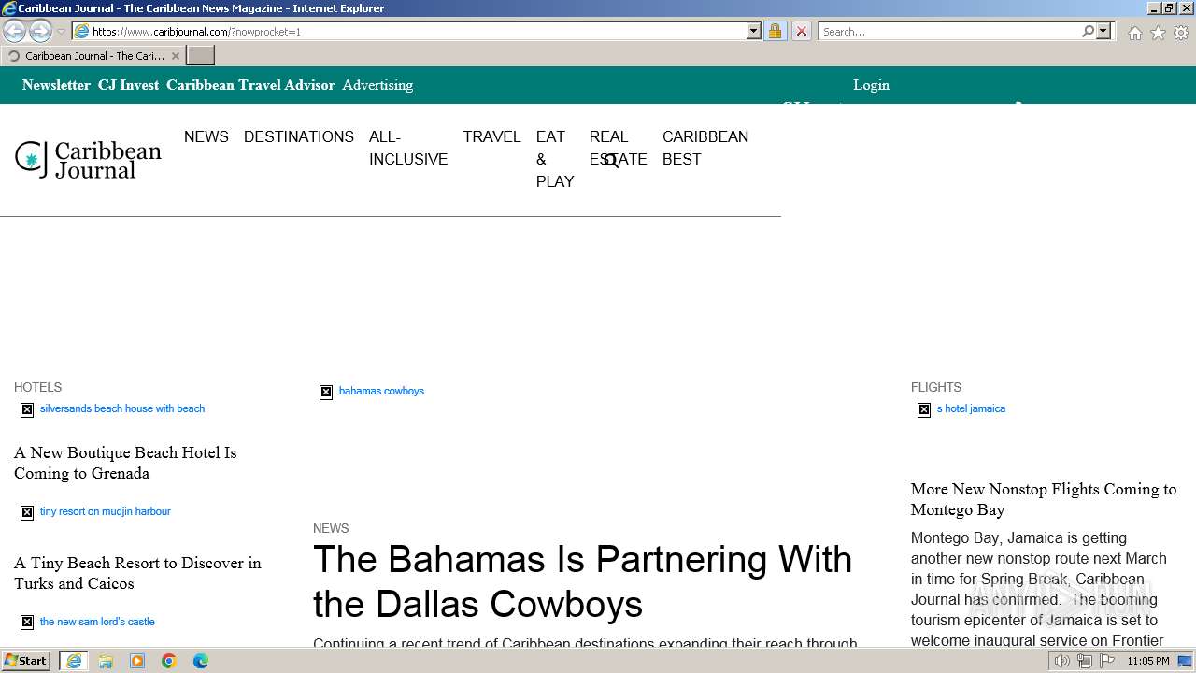
Task: Open the NEWS menu
Action: 206,136
